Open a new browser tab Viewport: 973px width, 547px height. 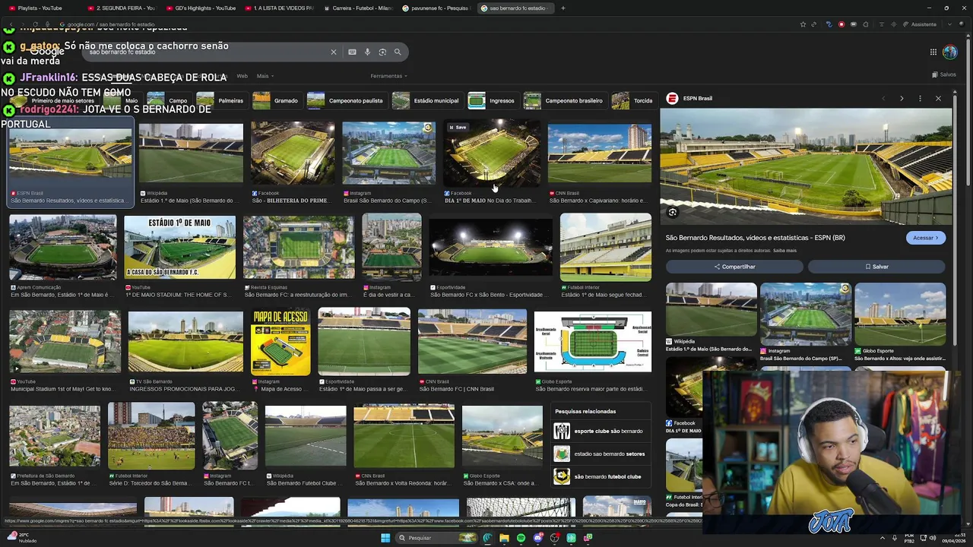click(563, 8)
